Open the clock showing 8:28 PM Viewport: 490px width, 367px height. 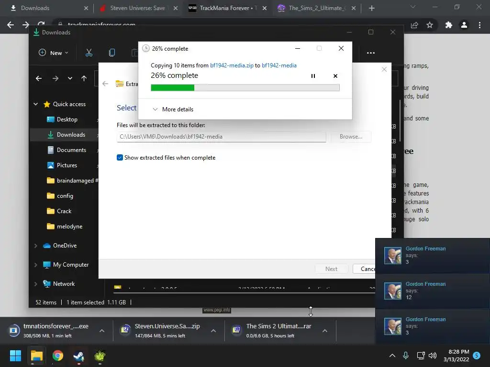457,356
